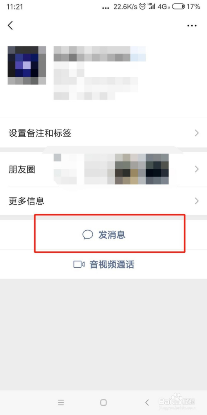Tap the Android home square icon
Screen dimensions: 207x415
(103, 403)
